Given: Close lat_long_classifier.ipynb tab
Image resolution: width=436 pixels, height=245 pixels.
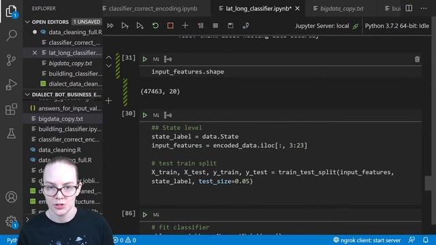Looking at the screenshot, I should 297,9.
